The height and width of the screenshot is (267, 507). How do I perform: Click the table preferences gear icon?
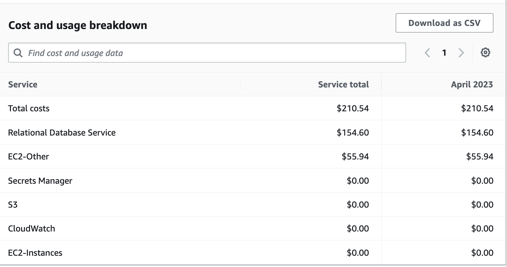(x=485, y=53)
